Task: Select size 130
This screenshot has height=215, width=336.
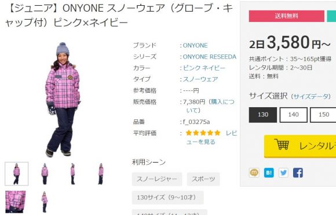Action: tap(262, 115)
